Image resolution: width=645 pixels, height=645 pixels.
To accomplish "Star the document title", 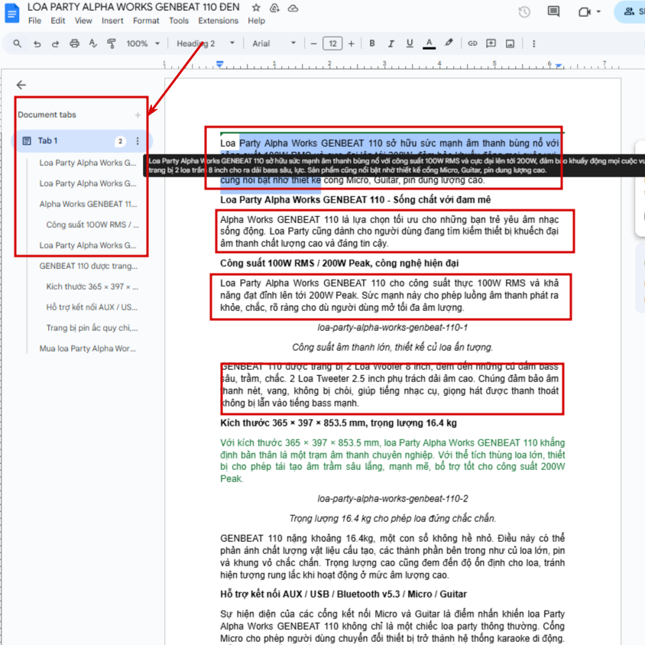I will pyautogui.click(x=256, y=8).
